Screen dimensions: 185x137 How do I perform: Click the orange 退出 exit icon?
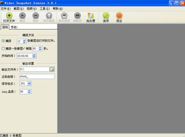119,15
